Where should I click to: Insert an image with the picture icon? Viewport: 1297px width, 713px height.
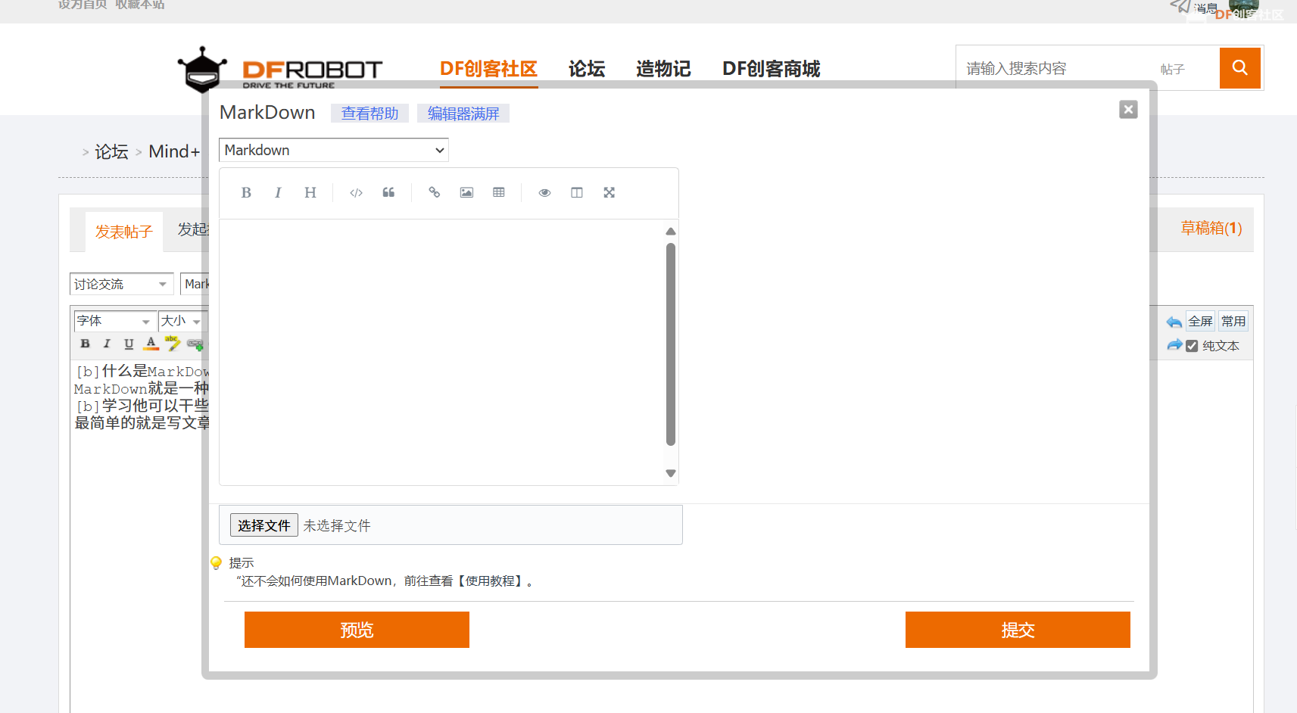466,193
